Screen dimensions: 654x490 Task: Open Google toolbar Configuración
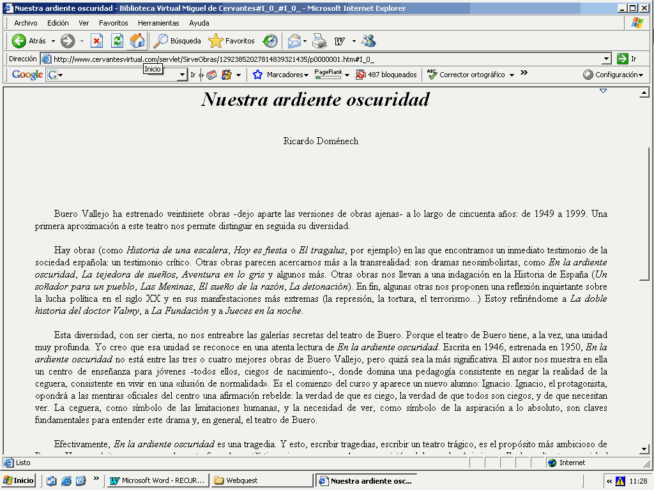pos(613,75)
